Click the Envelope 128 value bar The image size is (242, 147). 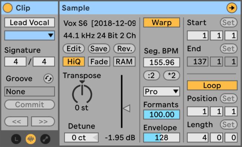click(x=161, y=137)
